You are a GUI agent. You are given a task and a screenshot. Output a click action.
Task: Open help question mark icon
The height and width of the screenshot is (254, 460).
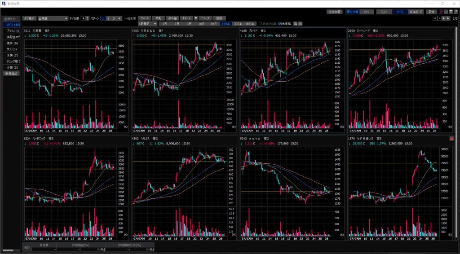click(456, 12)
